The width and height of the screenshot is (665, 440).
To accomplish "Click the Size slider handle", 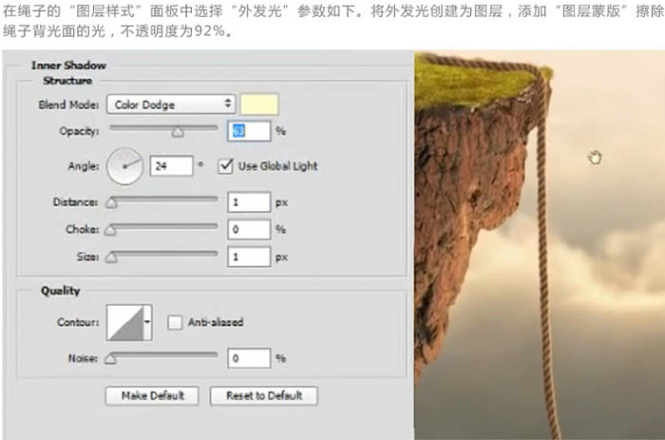I will click(x=111, y=258).
